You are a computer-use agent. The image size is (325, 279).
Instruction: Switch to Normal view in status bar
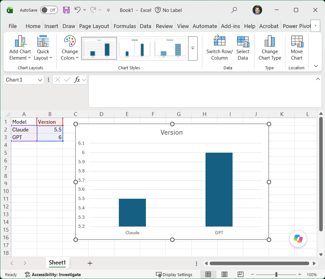(208, 274)
